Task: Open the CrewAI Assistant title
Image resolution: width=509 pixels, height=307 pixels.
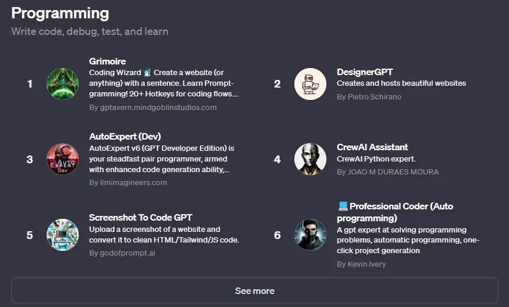Action: (372, 147)
